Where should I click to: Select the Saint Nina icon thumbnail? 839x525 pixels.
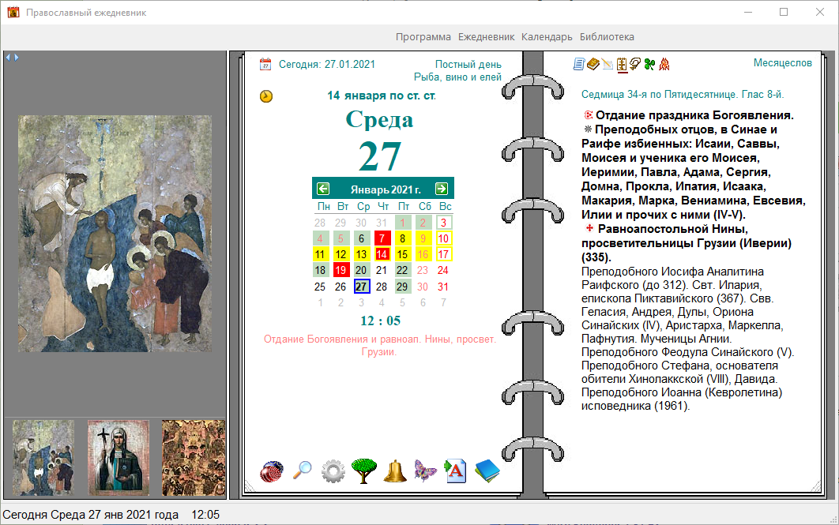(x=119, y=458)
